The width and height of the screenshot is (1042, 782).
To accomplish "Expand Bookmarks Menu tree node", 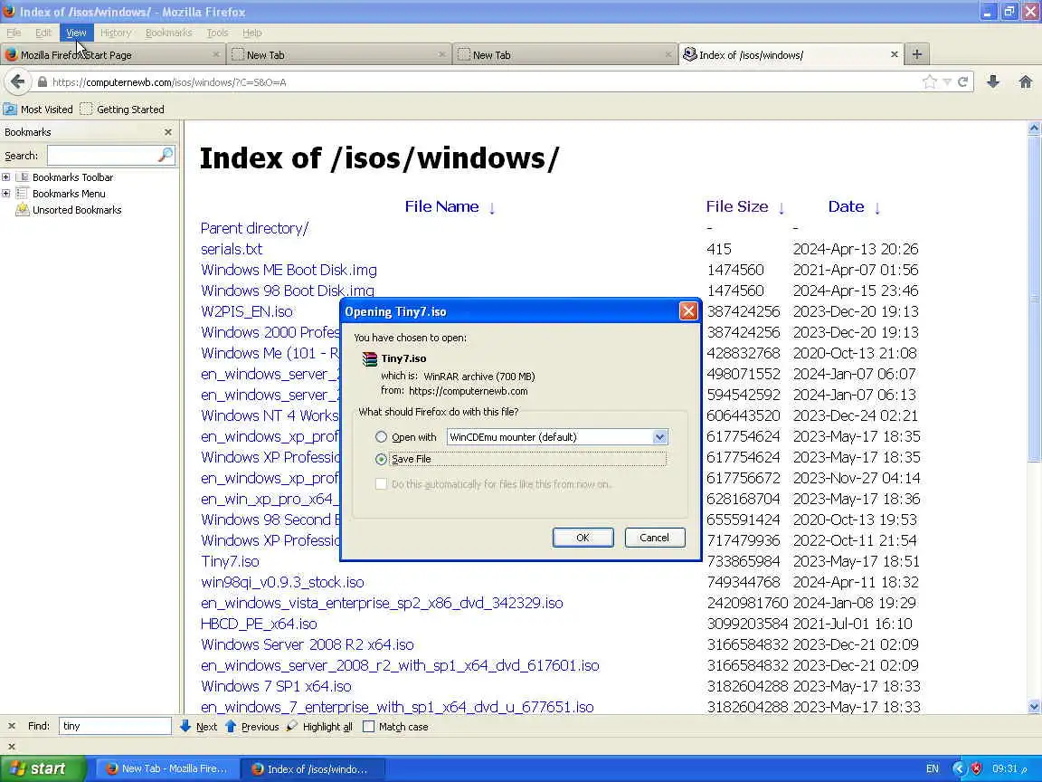I will (x=6, y=194).
